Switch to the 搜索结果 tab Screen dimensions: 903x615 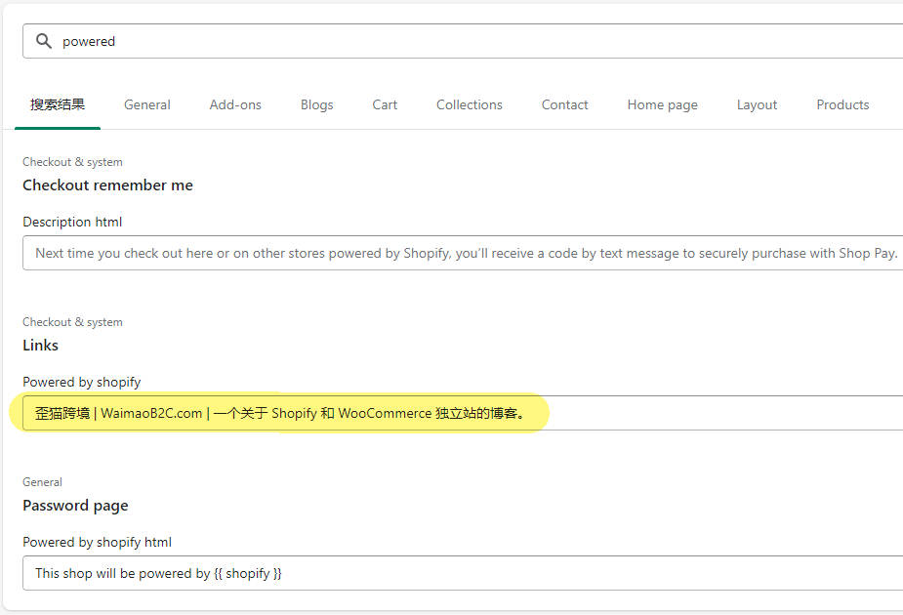[x=58, y=104]
